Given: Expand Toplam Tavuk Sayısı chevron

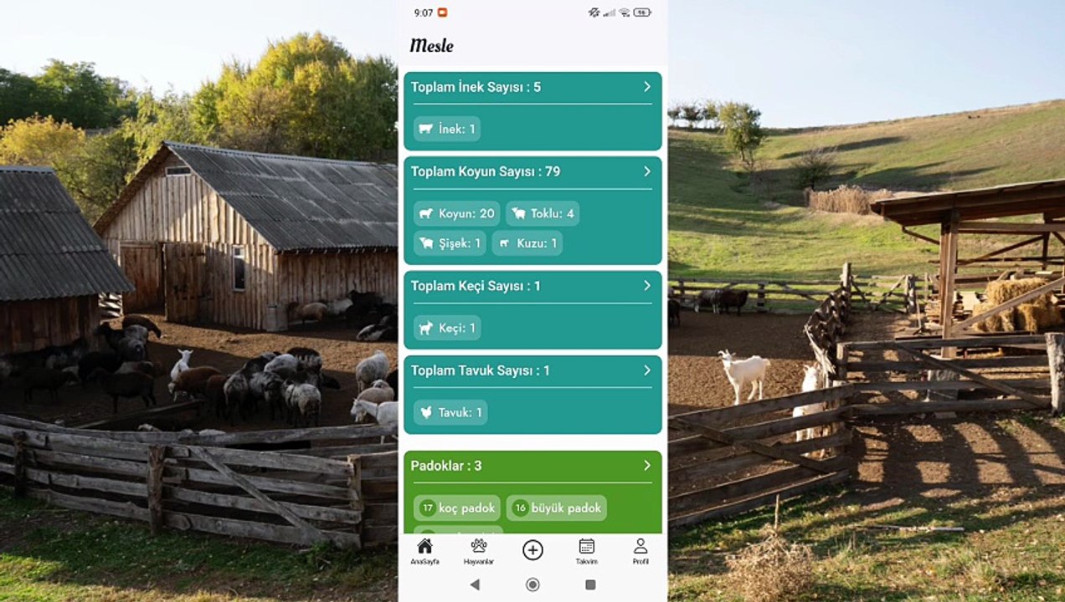Looking at the screenshot, I should click(x=647, y=370).
